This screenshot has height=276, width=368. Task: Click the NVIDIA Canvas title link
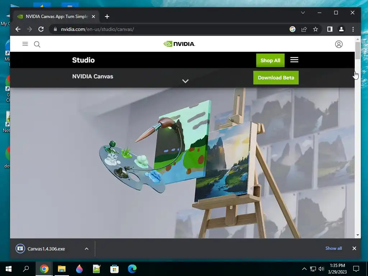tap(93, 77)
